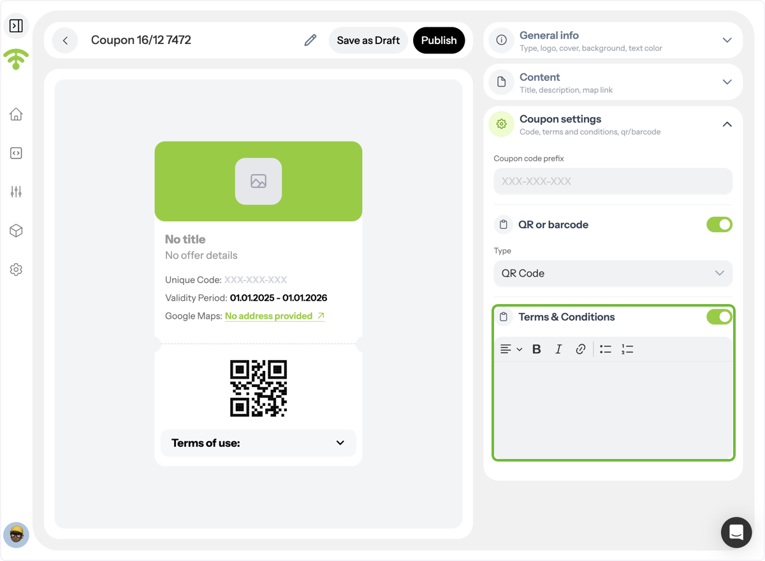The image size is (765, 561).
Task: Click the No title text on coupon
Action: click(186, 240)
